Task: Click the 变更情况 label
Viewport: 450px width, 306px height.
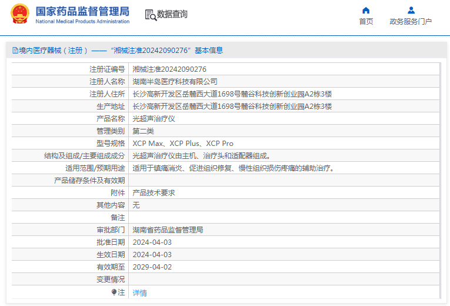Action: [x=111, y=279]
